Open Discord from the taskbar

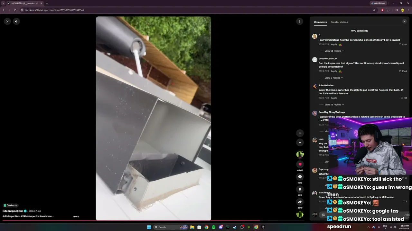click(220, 227)
